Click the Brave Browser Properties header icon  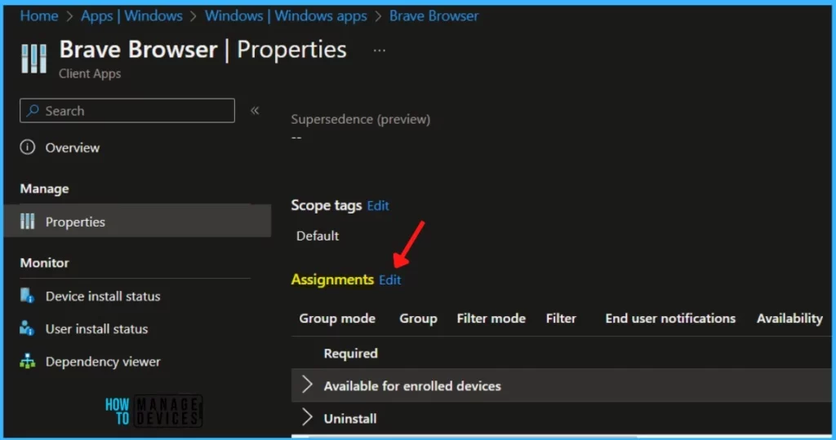pos(33,58)
